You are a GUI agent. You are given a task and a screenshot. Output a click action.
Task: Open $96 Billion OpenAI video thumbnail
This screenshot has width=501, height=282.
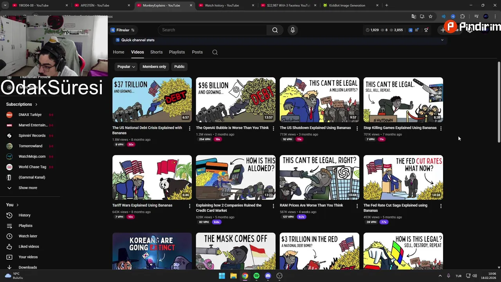point(236,100)
